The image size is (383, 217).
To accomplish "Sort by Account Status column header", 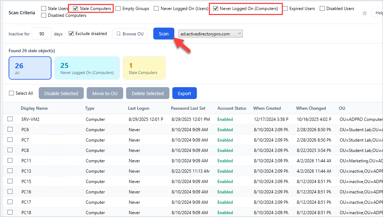I will 232,108.
